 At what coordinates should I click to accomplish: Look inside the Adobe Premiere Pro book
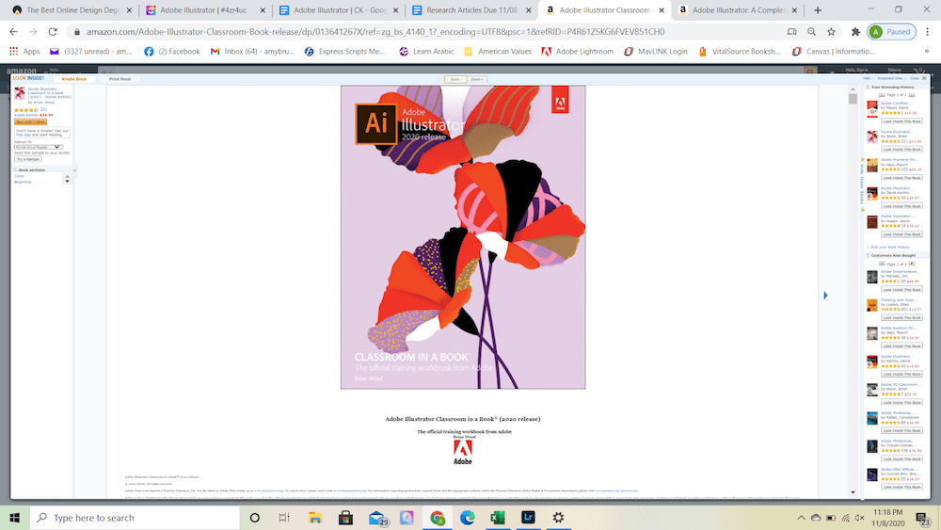coord(902,178)
